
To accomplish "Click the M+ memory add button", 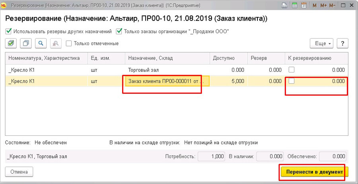I will 323,6.
